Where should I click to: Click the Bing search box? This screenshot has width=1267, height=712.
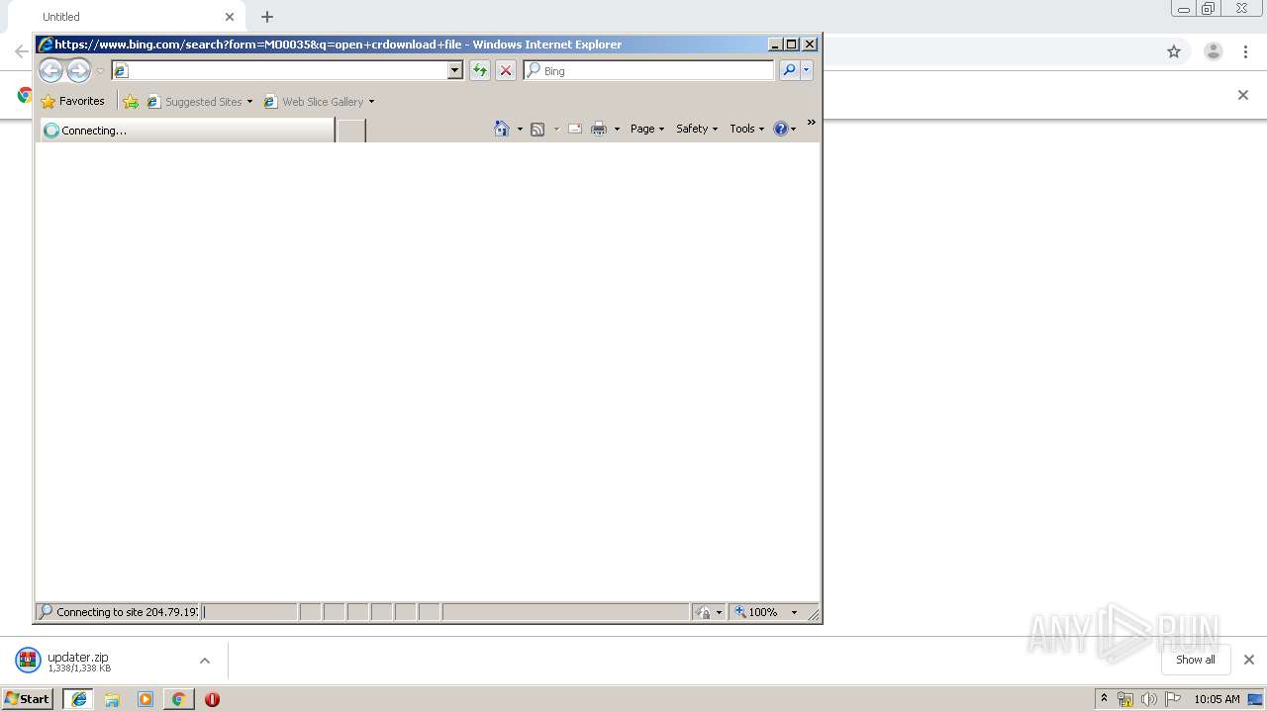coord(649,70)
